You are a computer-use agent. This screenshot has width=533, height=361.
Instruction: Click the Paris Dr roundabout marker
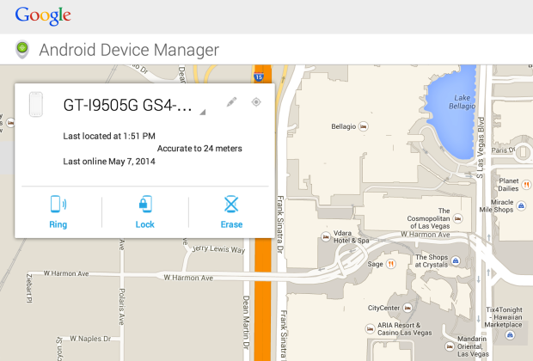(x=523, y=151)
